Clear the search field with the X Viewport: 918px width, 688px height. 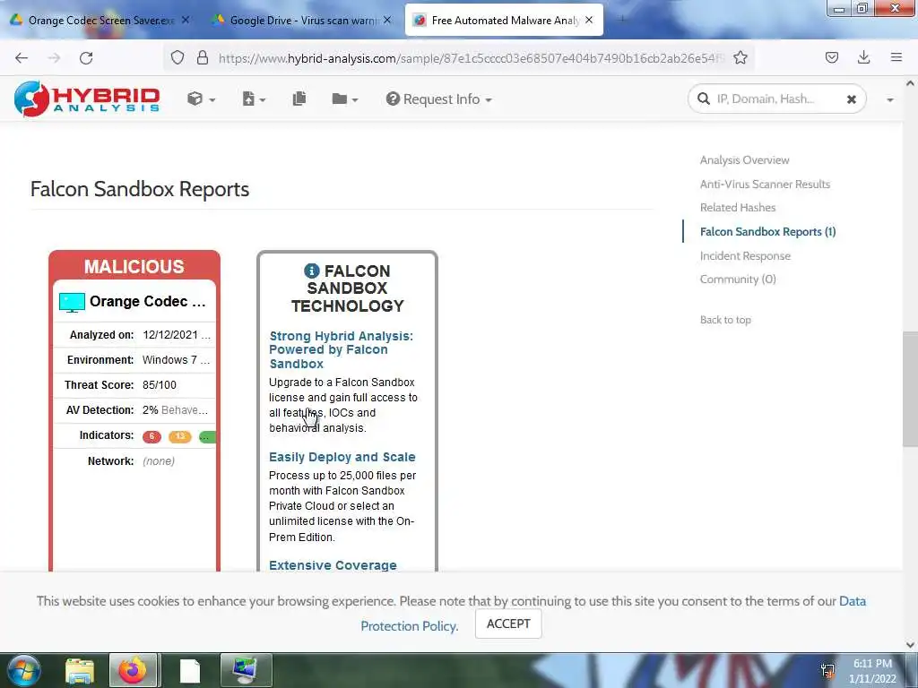852,99
